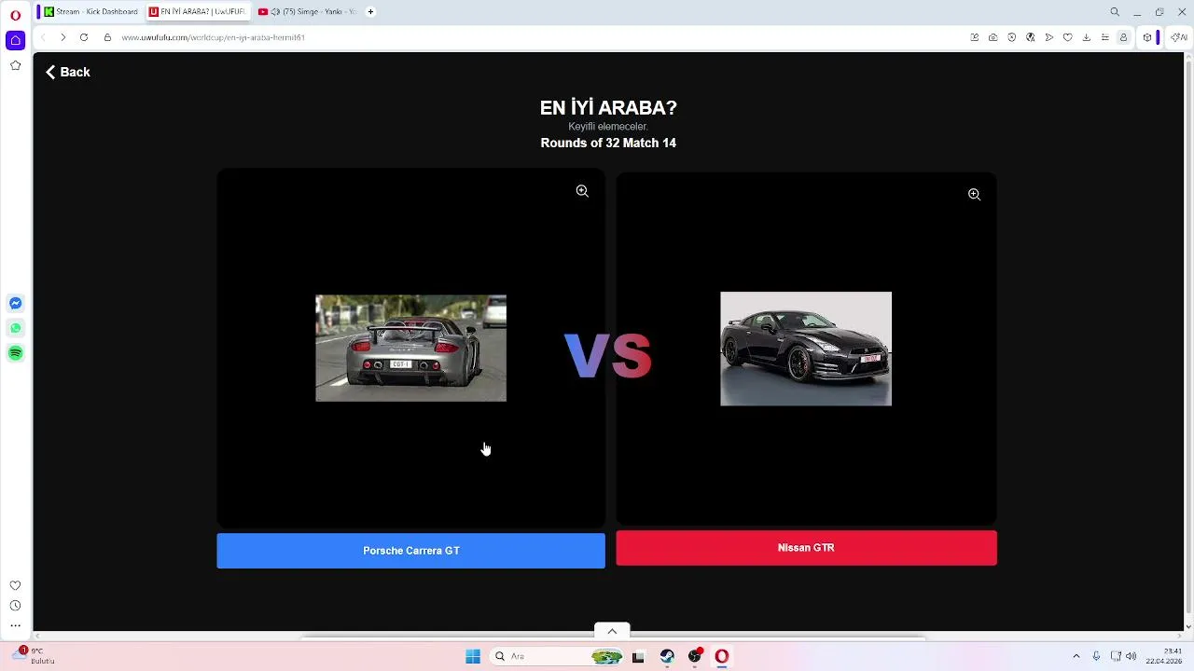Open the downloads icon
1194x671 pixels.
pos(1087,37)
